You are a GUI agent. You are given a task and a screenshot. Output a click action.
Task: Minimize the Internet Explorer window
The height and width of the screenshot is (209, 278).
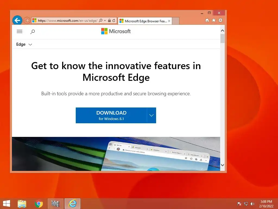point(202,13)
